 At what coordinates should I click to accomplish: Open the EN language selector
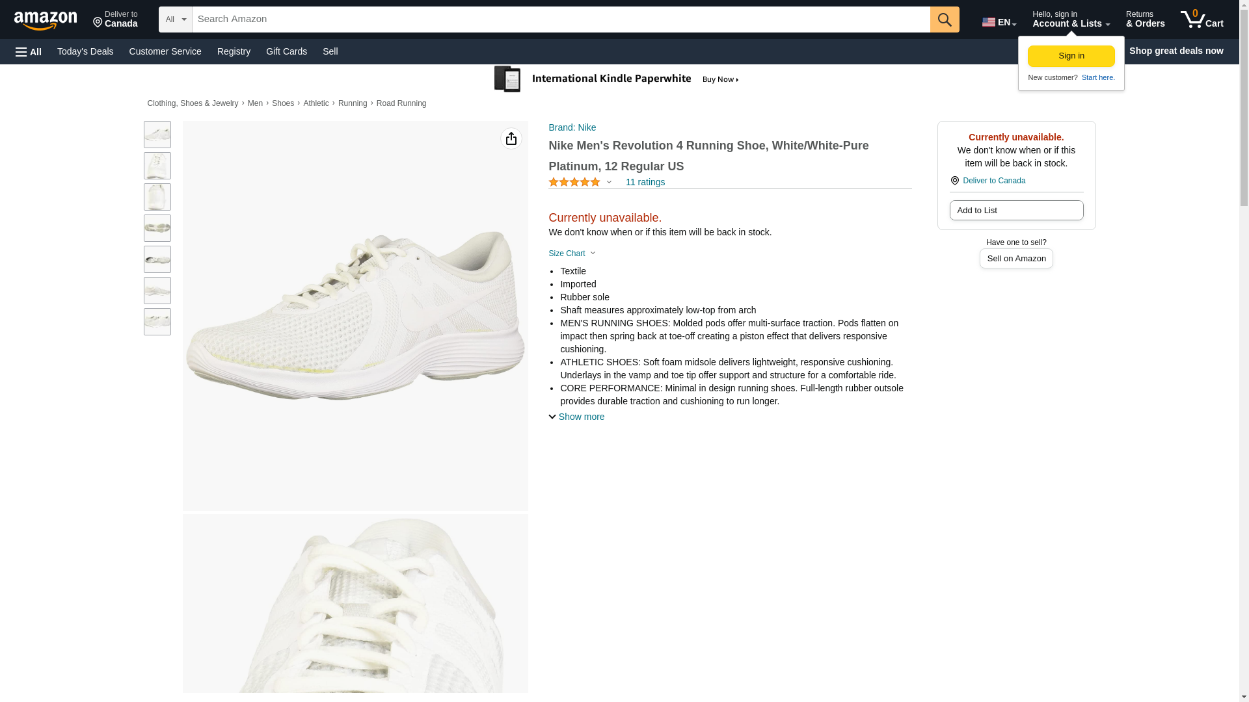point(999,22)
